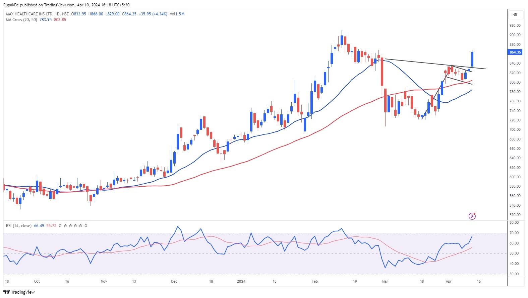Click the RSI 60.00 axis label
The image size is (528, 298).
(514, 243)
